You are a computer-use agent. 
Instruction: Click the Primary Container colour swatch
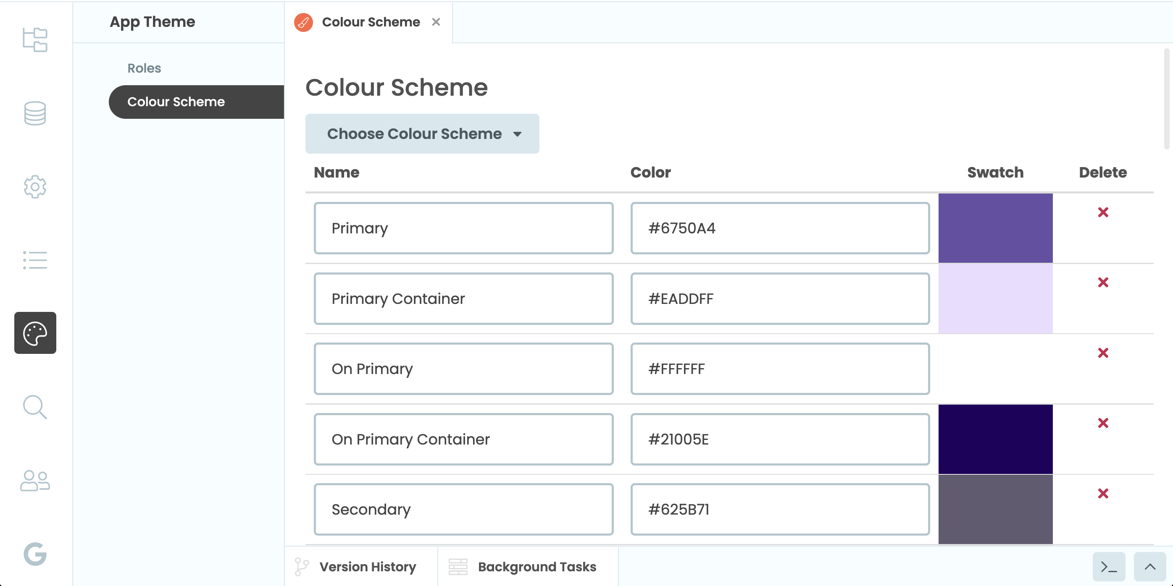point(996,298)
